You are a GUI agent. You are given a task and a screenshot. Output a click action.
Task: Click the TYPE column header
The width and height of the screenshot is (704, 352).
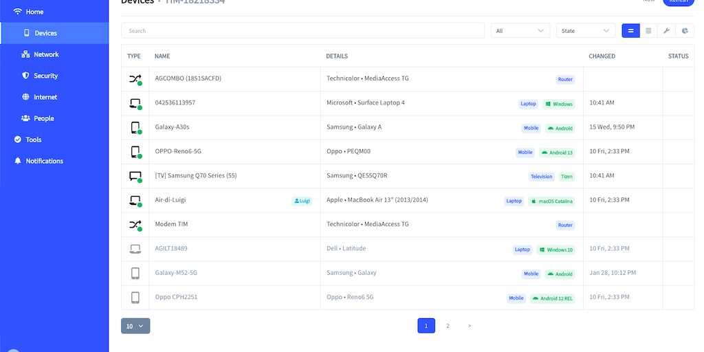pos(134,56)
